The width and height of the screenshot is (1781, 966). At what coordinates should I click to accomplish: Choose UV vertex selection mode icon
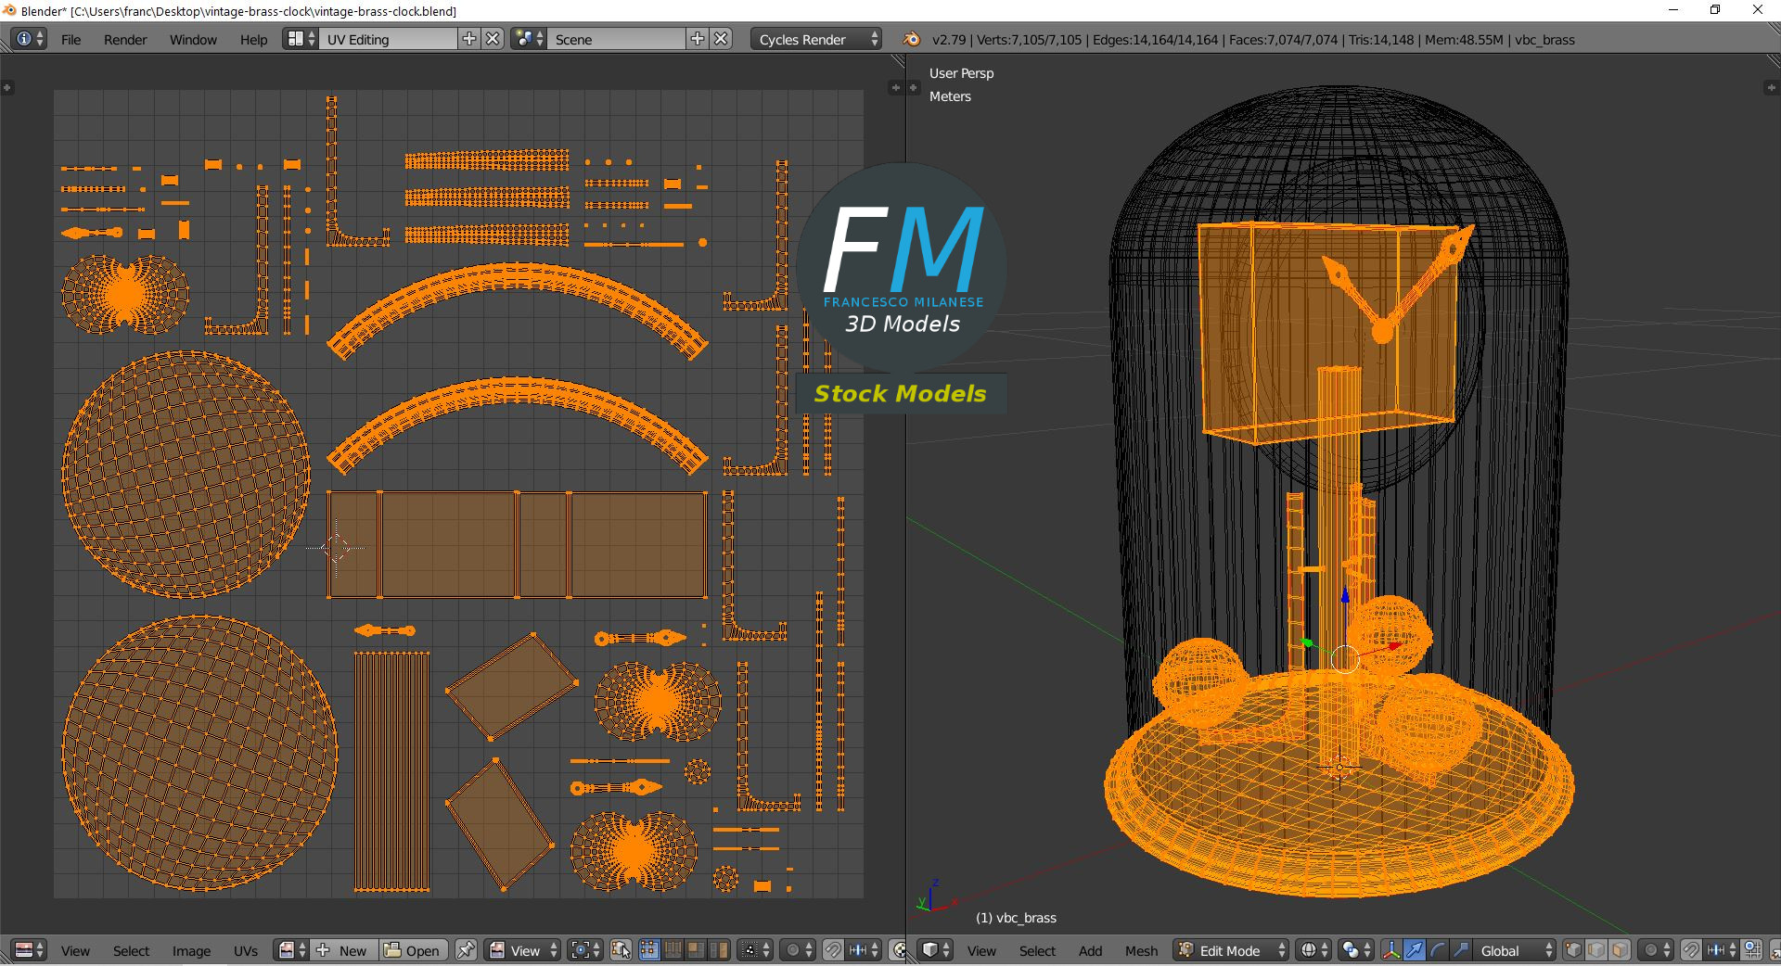point(649,950)
